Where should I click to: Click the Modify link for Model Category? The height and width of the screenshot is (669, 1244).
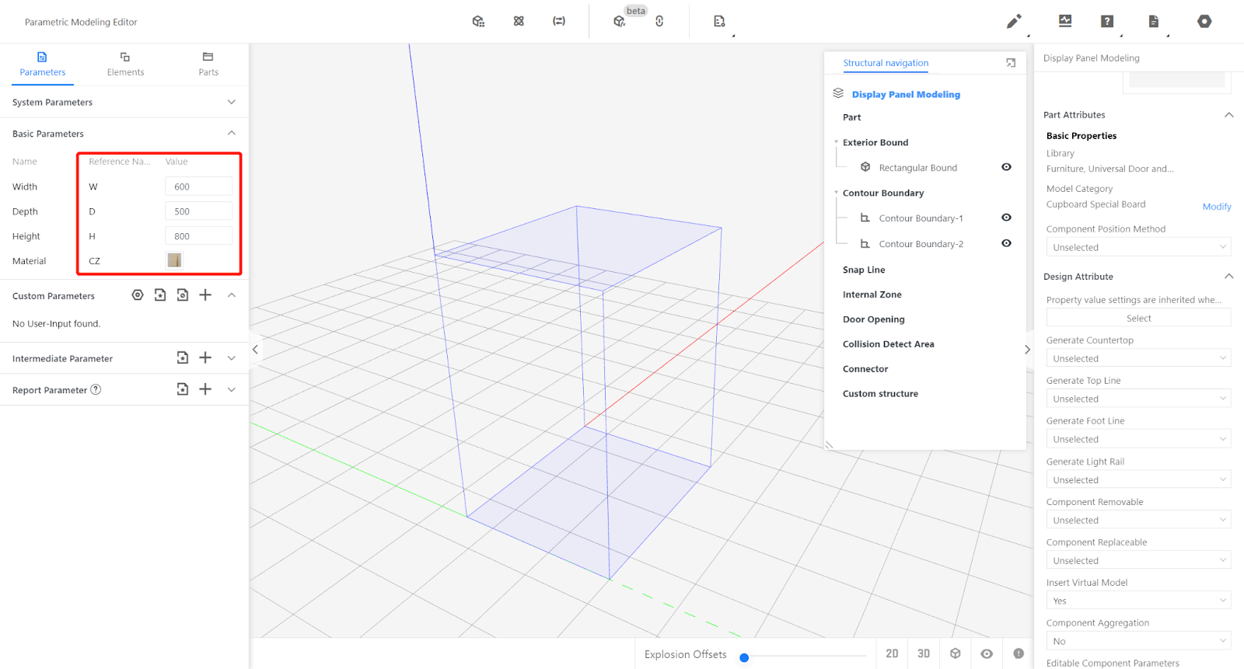coord(1216,207)
